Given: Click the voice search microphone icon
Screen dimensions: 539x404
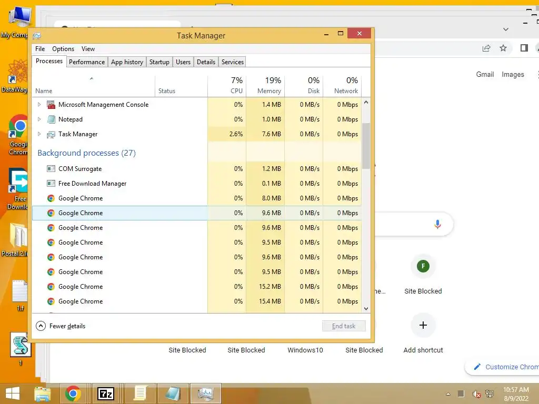Looking at the screenshot, I should [x=437, y=224].
